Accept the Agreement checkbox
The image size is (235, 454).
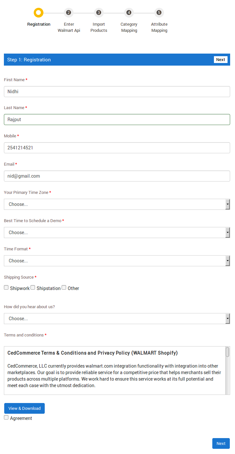click(6, 417)
